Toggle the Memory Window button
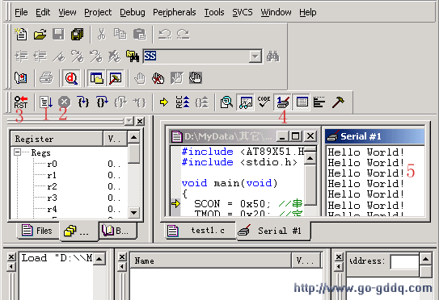The image size is (439, 300). pyautogui.click(x=302, y=102)
